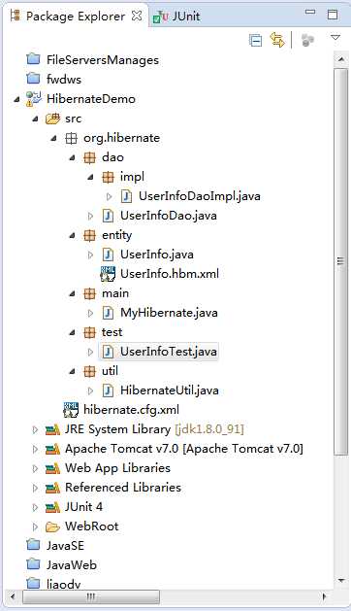351x611 pixels.
Task: Collapse the HibernateDemo project
Action: click(x=16, y=99)
